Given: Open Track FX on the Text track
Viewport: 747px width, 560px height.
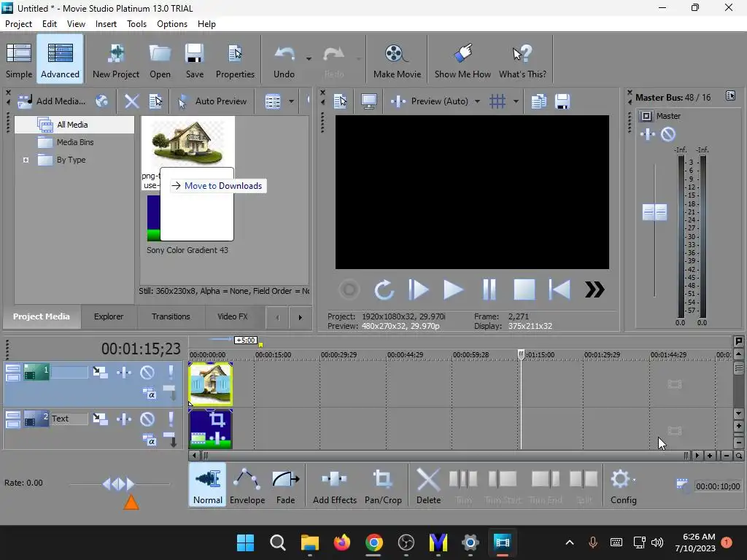Looking at the screenshot, I should pos(124,419).
